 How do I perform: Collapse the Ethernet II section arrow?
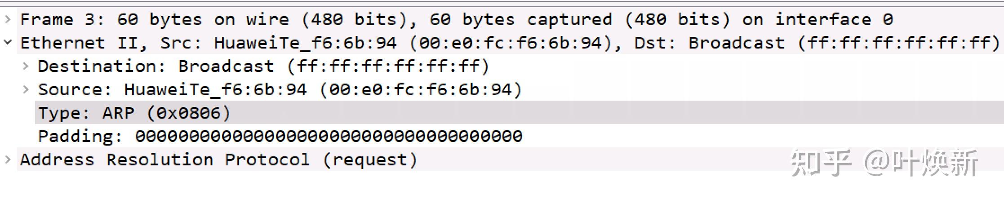pos(8,43)
